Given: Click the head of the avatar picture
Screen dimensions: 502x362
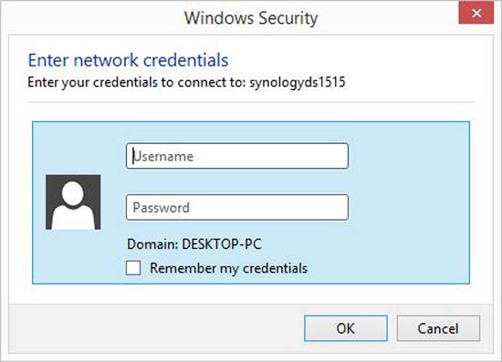Looking at the screenshot, I should pyautogui.click(x=73, y=193).
